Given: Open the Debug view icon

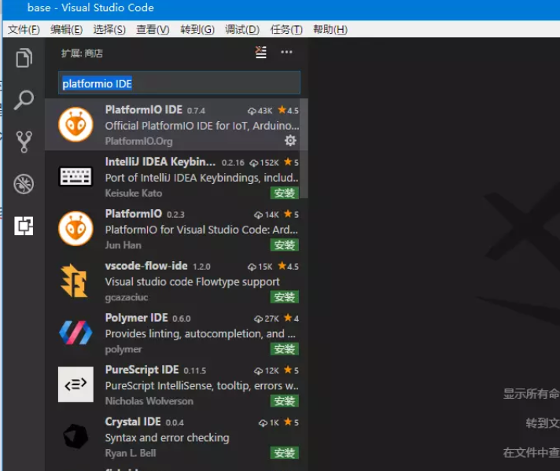Looking at the screenshot, I should pyautogui.click(x=24, y=184).
